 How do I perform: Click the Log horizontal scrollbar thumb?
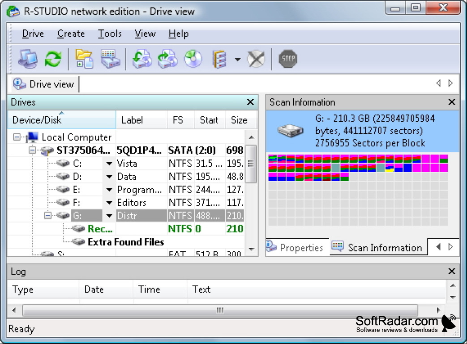[220, 310]
